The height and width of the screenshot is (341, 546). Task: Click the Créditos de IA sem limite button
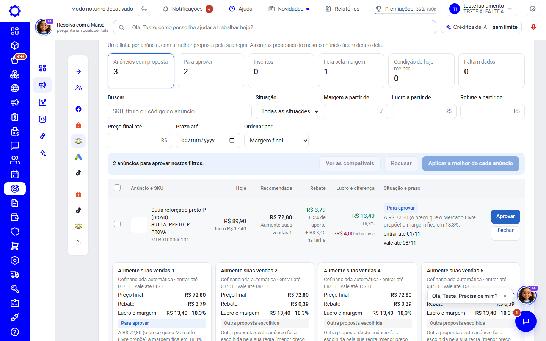(x=482, y=27)
